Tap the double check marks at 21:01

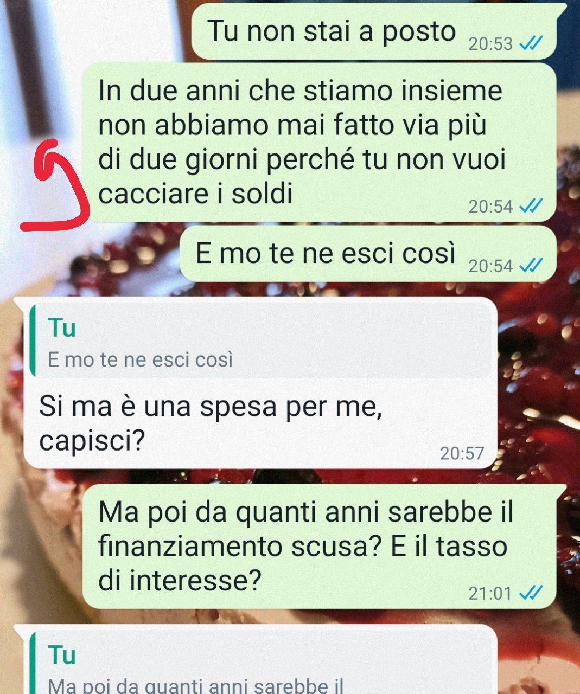532,593
